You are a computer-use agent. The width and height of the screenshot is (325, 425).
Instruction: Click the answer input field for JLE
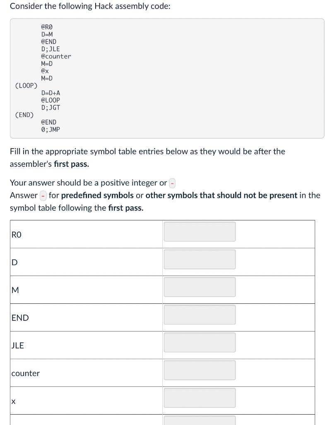pos(200,342)
